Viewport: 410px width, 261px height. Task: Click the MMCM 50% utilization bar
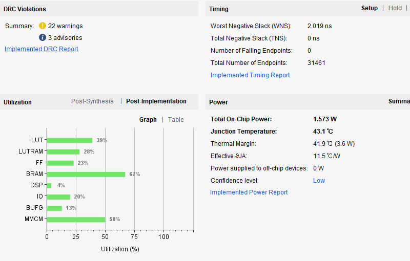(x=76, y=219)
